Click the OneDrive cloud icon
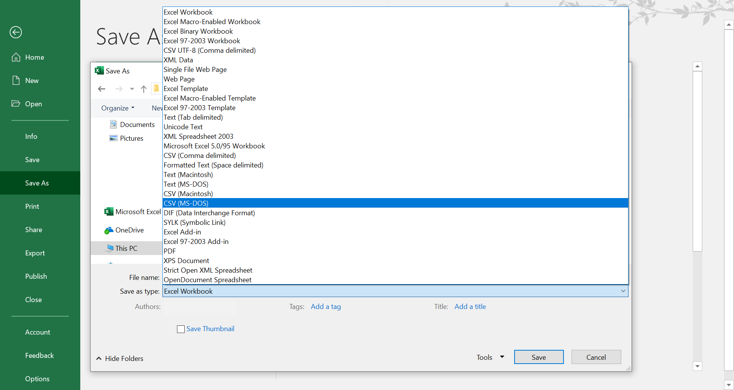Screen dimensions: 734x390 109,230
